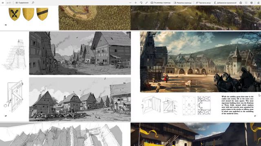Print the document via printer icon
Viewport: 261px width, 146px height.
[241, 3]
